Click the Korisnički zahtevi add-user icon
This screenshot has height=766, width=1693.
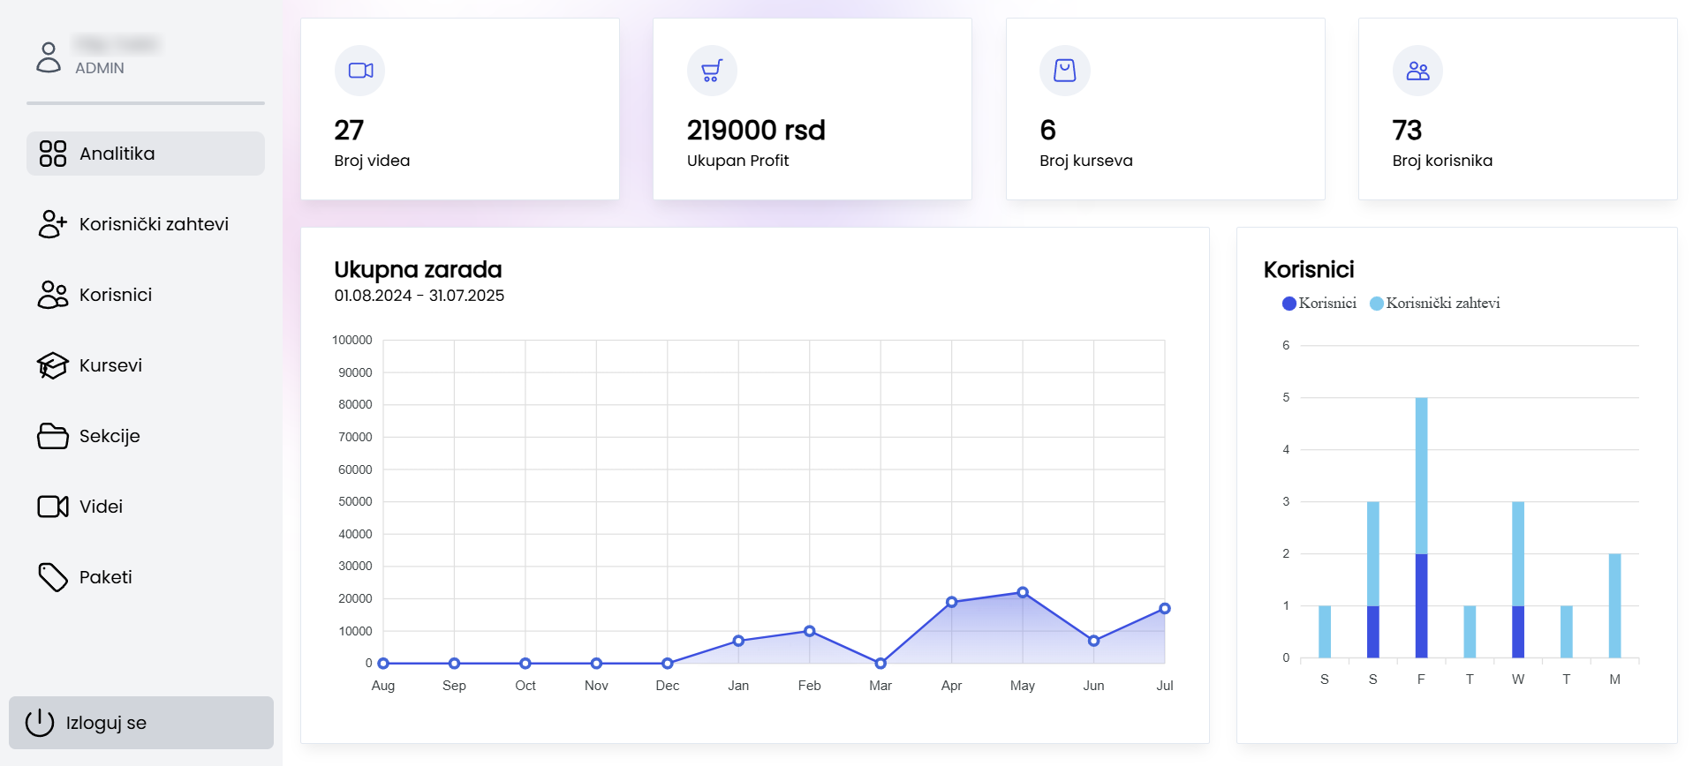point(52,224)
